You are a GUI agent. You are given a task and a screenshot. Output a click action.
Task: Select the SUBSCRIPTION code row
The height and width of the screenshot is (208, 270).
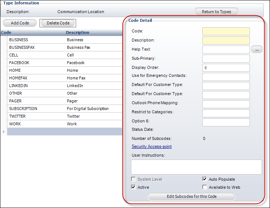tap(23, 109)
